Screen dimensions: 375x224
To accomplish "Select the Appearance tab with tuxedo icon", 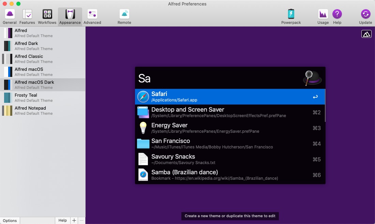I will point(70,17).
